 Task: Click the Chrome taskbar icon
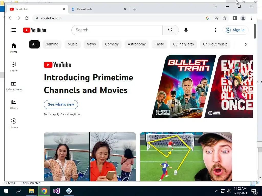coord(44,191)
